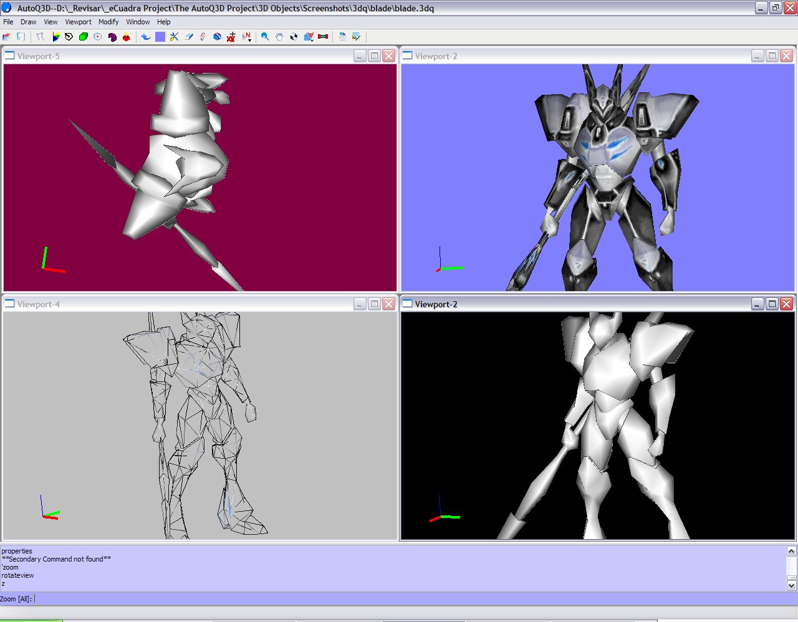Image resolution: width=798 pixels, height=622 pixels.
Task: Click the red measure distance icon
Action: pyautogui.click(x=323, y=37)
